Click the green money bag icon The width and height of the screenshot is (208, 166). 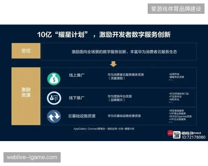pyautogui.click(x=54, y=79)
